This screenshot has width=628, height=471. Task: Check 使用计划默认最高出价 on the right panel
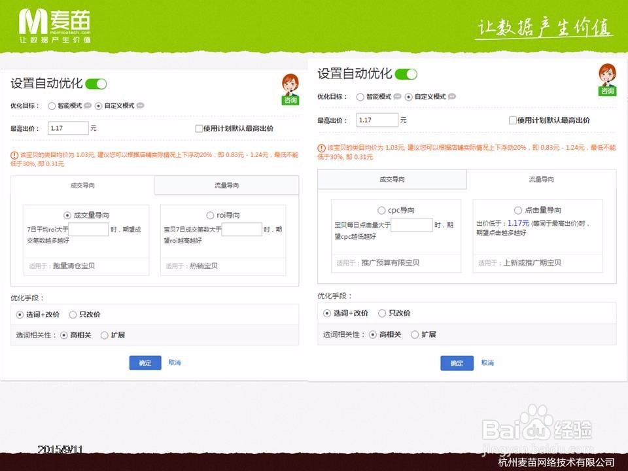click(513, 120)
